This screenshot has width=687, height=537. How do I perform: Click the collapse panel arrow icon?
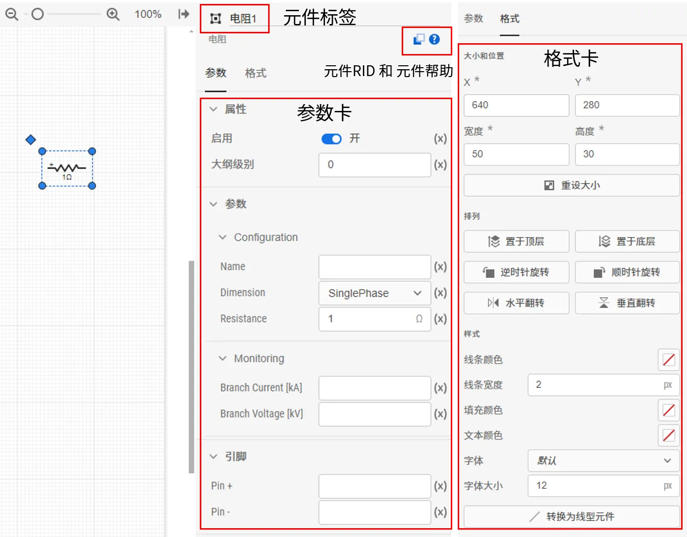click(184, 14)
